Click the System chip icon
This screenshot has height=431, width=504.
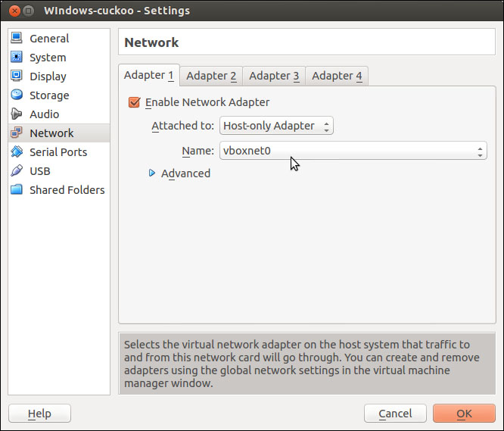point(17,57)
